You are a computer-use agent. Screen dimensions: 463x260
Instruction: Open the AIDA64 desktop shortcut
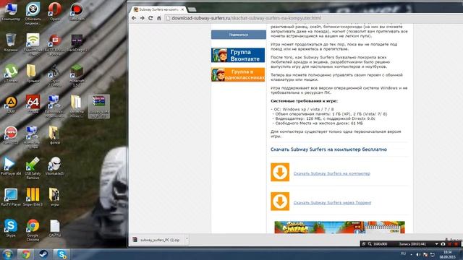click(x=33, y=104)
